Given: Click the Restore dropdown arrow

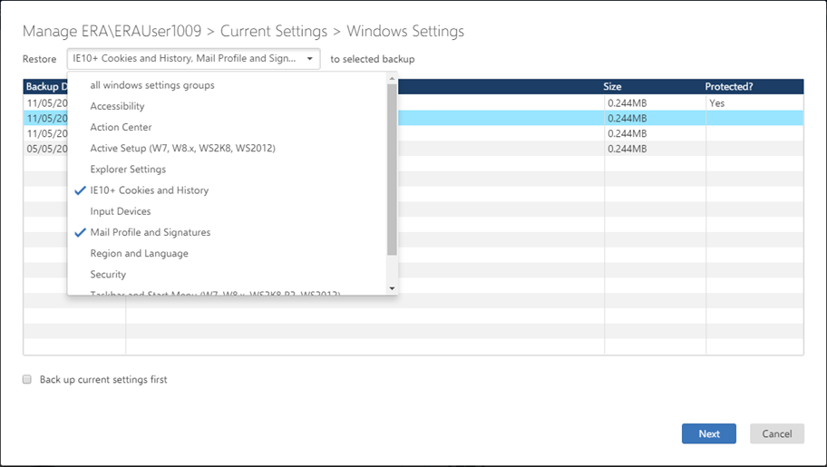Looking at the screenshot, I should [310, 59].
